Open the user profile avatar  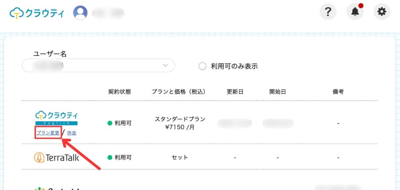80,12
